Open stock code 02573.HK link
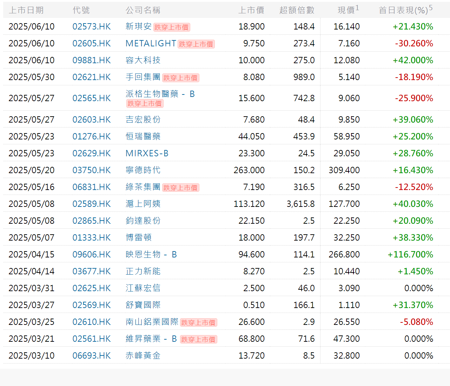The width and height of the screenshot is (450, 386). 92,27
